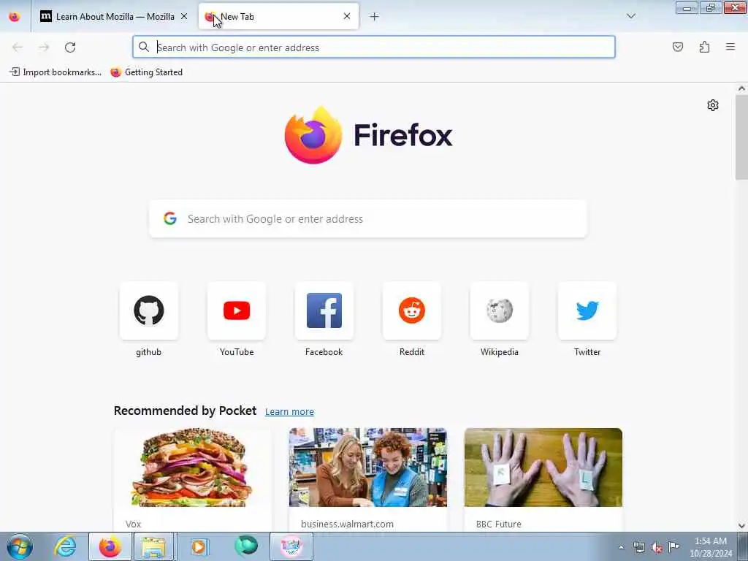Image resolution: width=748 pixels, height=561 pixels.
Task: Click the scrollbar down arrow
Action: coord(741,526)
